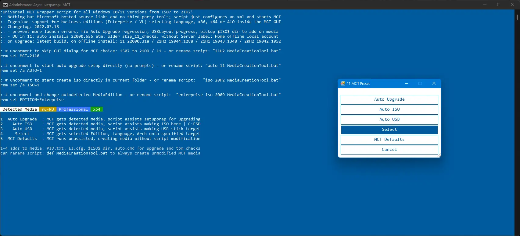Click the "def MediaCreationTool.bat" text in last line
The image size is (520, 236).
77,153
